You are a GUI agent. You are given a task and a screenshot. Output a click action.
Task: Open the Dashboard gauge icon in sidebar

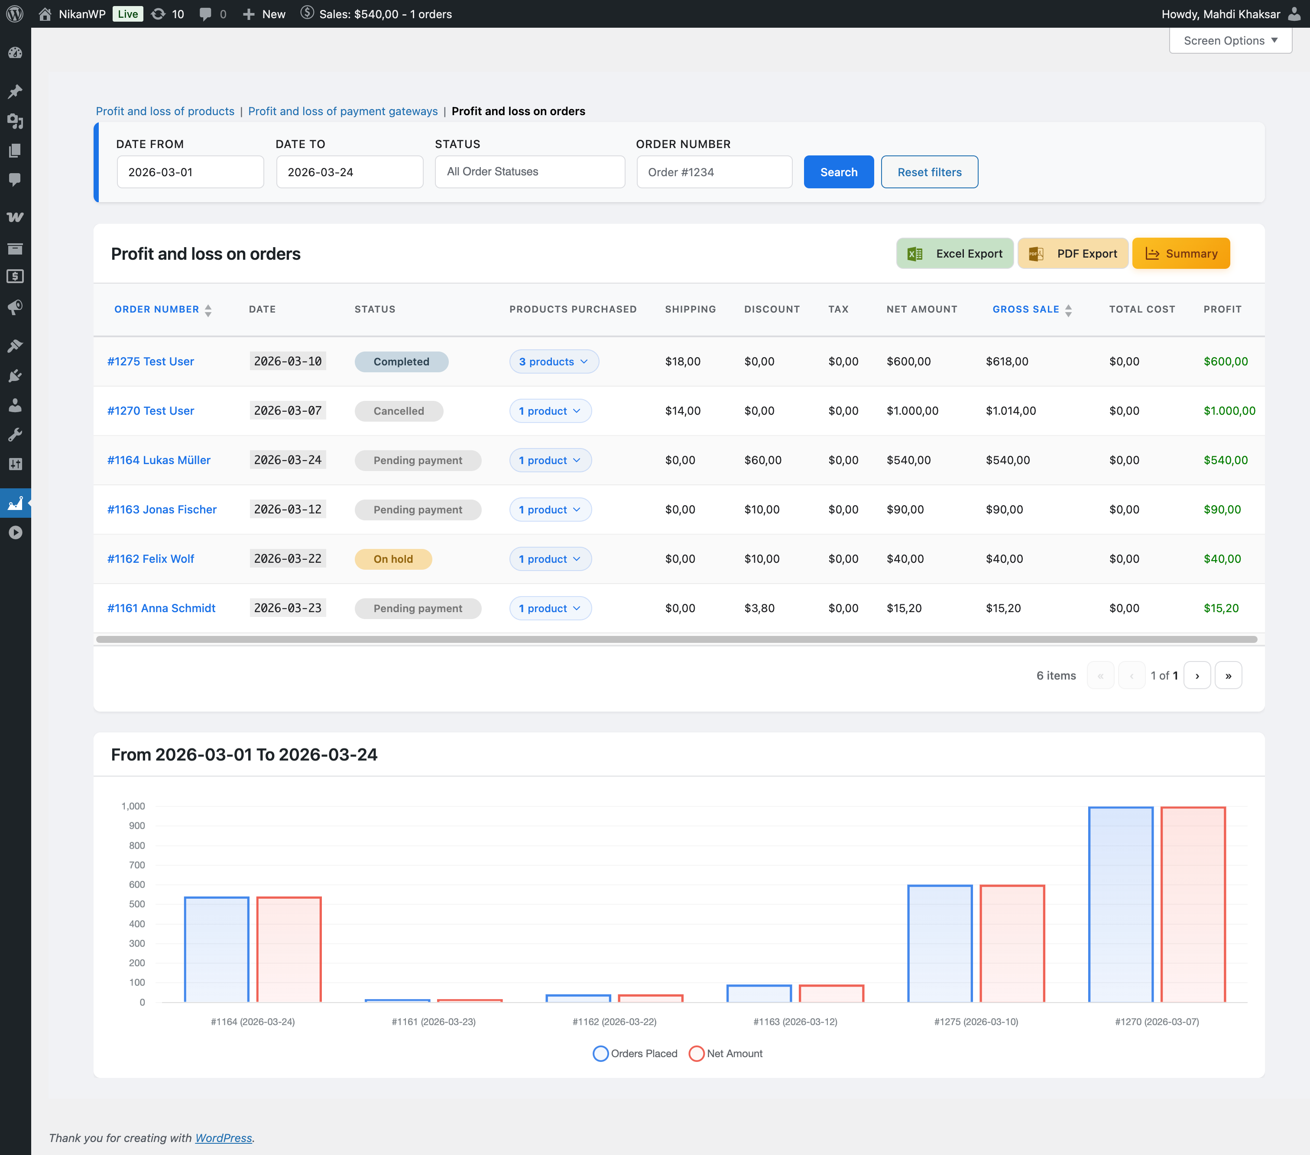tap(16, 53)
